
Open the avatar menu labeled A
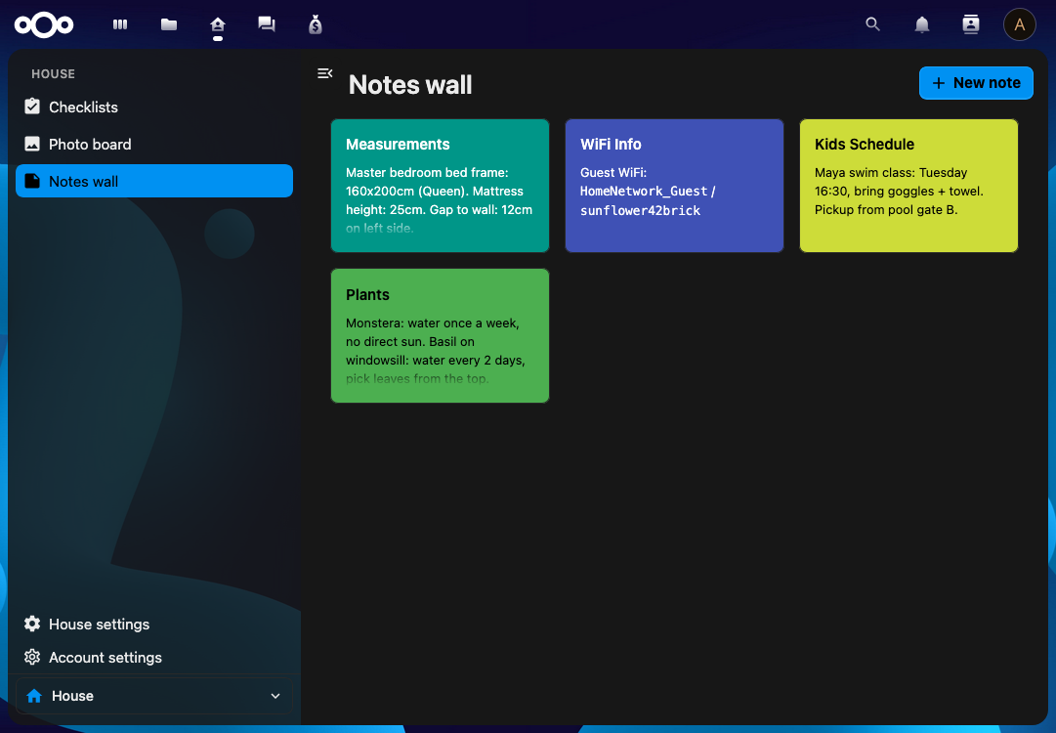coord(1019,24)
